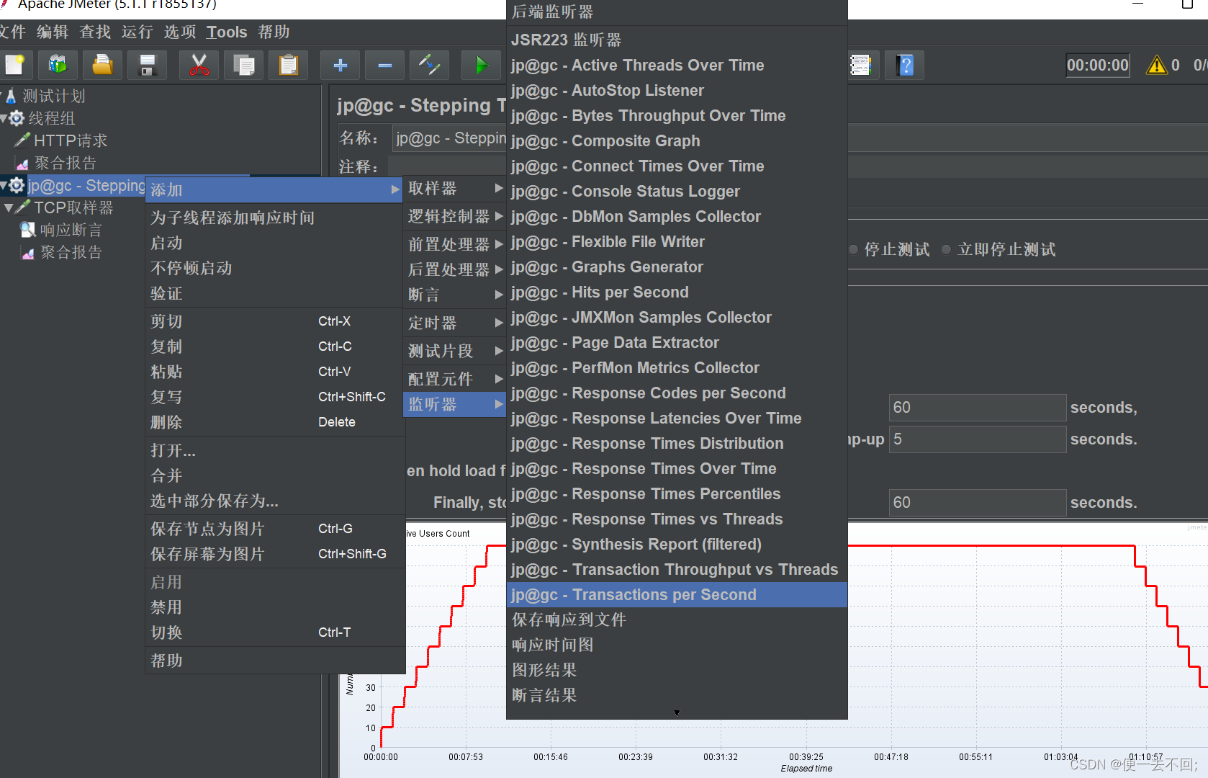This screenshot has height=778, width=1208.
Task: Click the Stepping Thread Group gear icon
Action: click(17, 185)
